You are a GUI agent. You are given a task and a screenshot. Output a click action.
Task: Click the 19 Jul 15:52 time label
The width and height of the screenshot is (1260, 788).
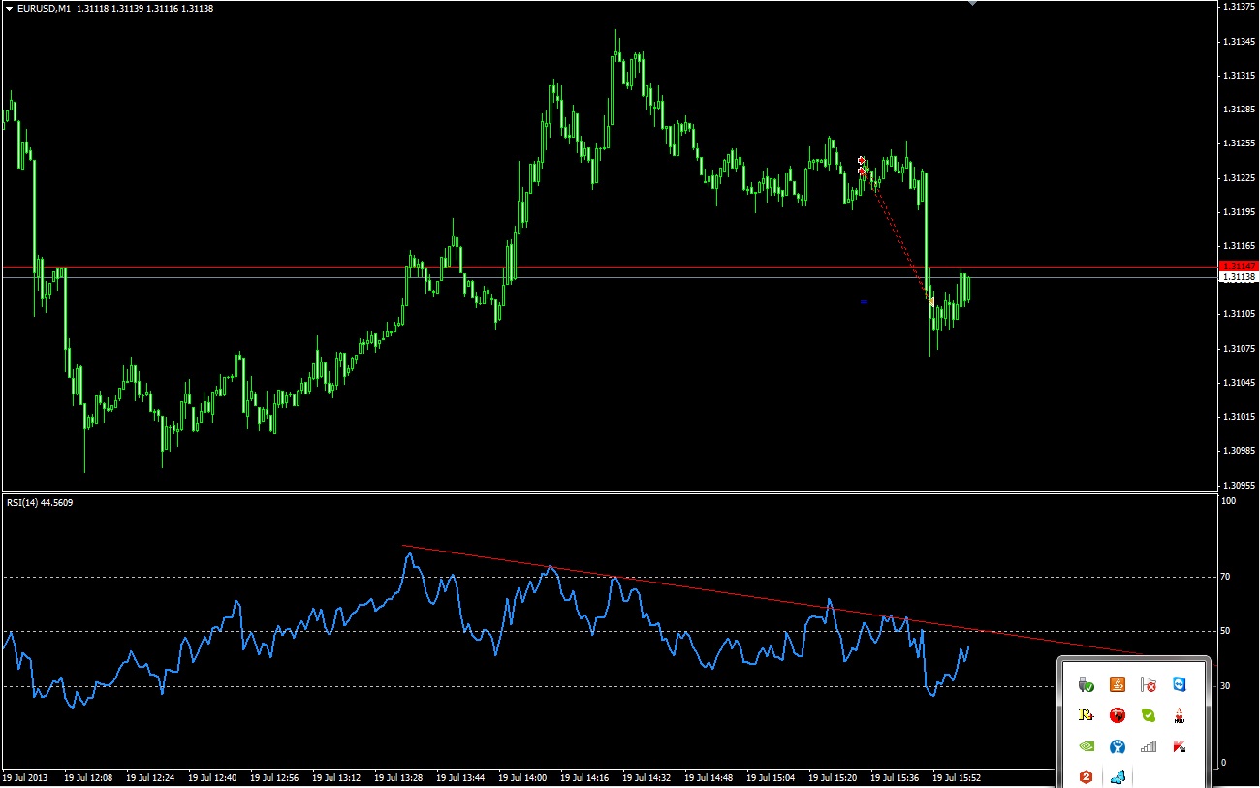(x=958, y=777)
